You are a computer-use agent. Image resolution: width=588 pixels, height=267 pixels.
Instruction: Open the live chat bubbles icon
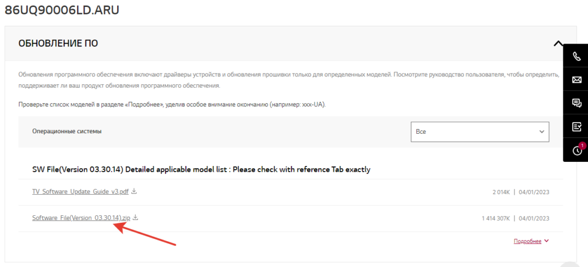coord(577,103)
